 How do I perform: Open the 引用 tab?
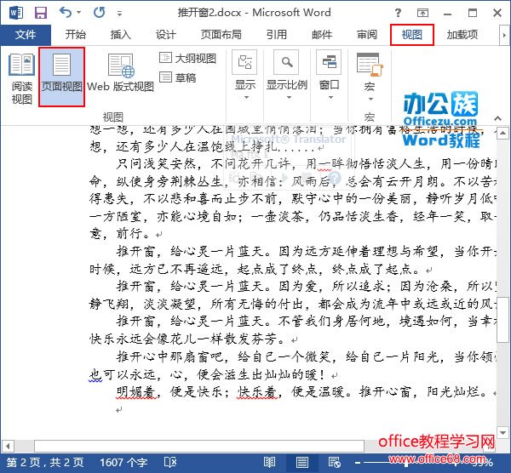tap(276, 35)
